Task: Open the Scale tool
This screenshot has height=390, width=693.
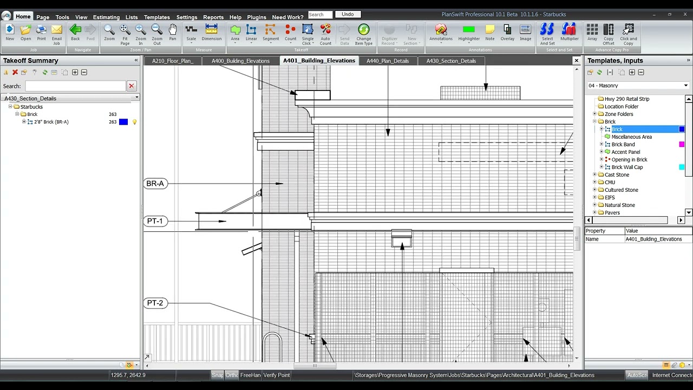Action: 191,32
